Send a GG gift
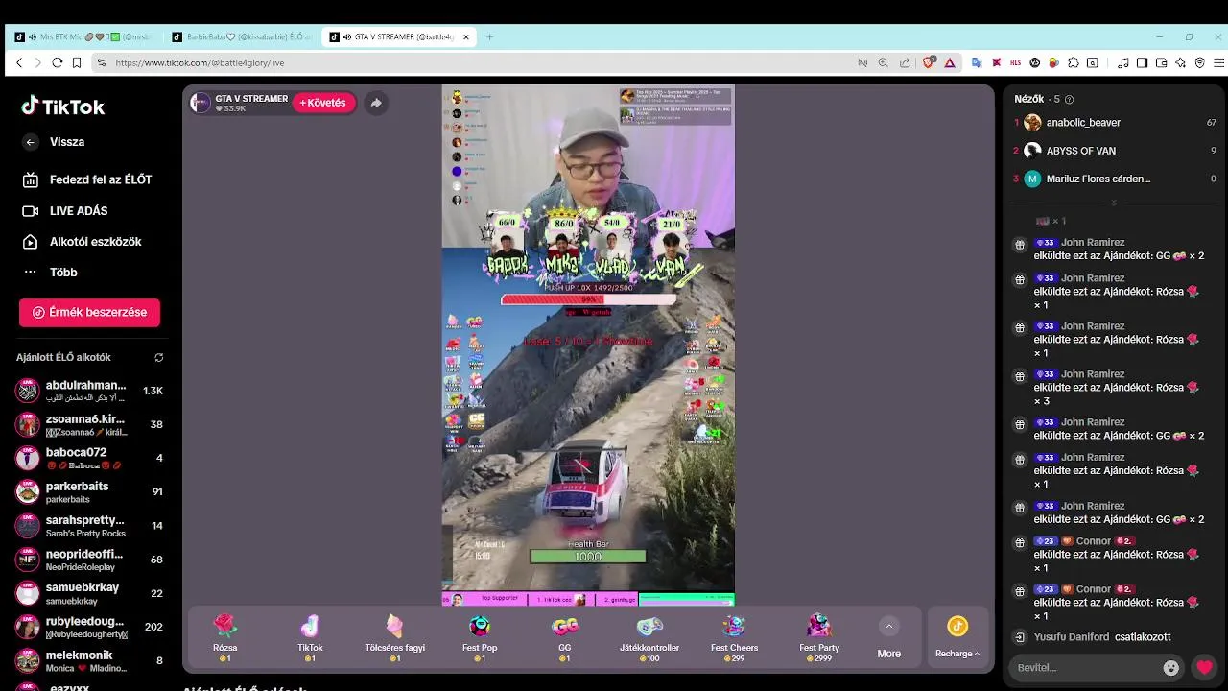Viewport: 1228px width, 691px height. [564, 638]
